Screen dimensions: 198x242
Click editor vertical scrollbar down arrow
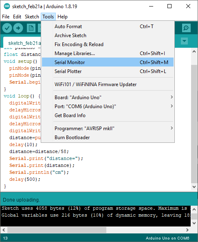(x=194, y=187)
